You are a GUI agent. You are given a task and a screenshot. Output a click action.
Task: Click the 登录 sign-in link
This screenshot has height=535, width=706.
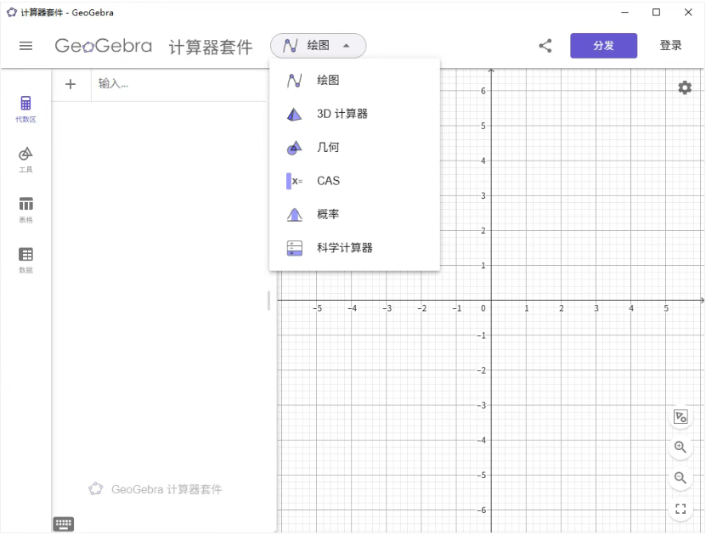[x=670, y=45]
